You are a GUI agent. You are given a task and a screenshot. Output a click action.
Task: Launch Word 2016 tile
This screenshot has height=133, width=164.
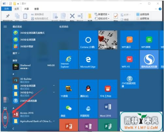point(108,109)
